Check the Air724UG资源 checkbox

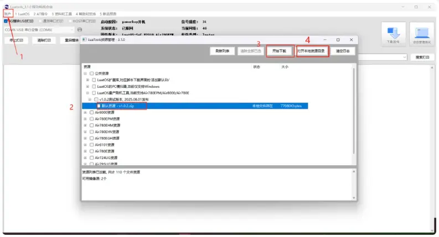coord(91,157)
